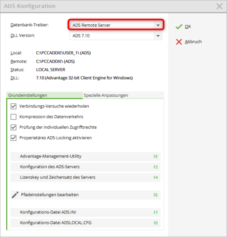This screenshot has width=227, height=237.
Task: Open Pfadeinstellungen bearbeiten
Action: [x=85, y=195]
